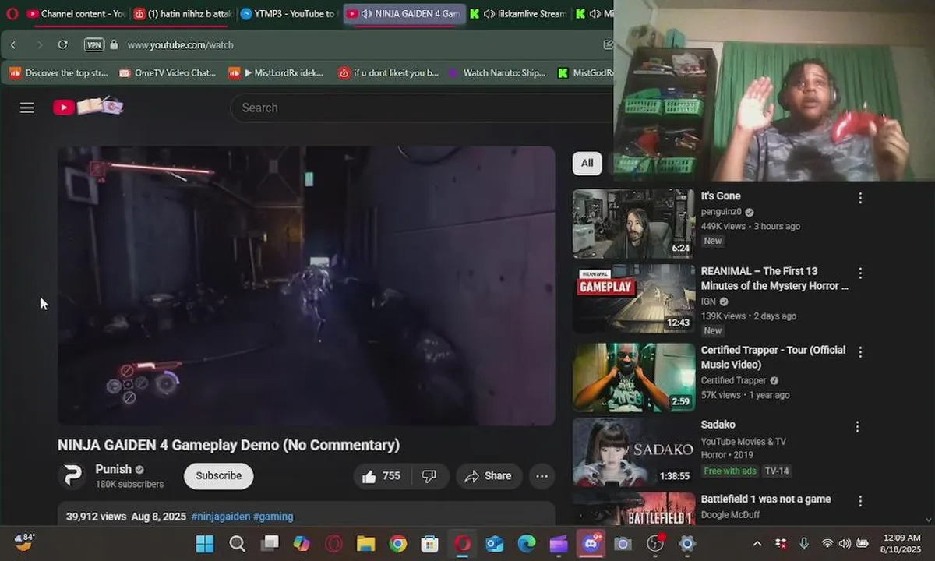Switch to the hatin nihhz b attak tab
Screen dimensions: 935x561
click(x=184, y=14)
